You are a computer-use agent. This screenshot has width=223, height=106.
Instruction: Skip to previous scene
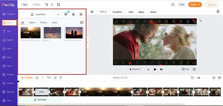point(148,69)
